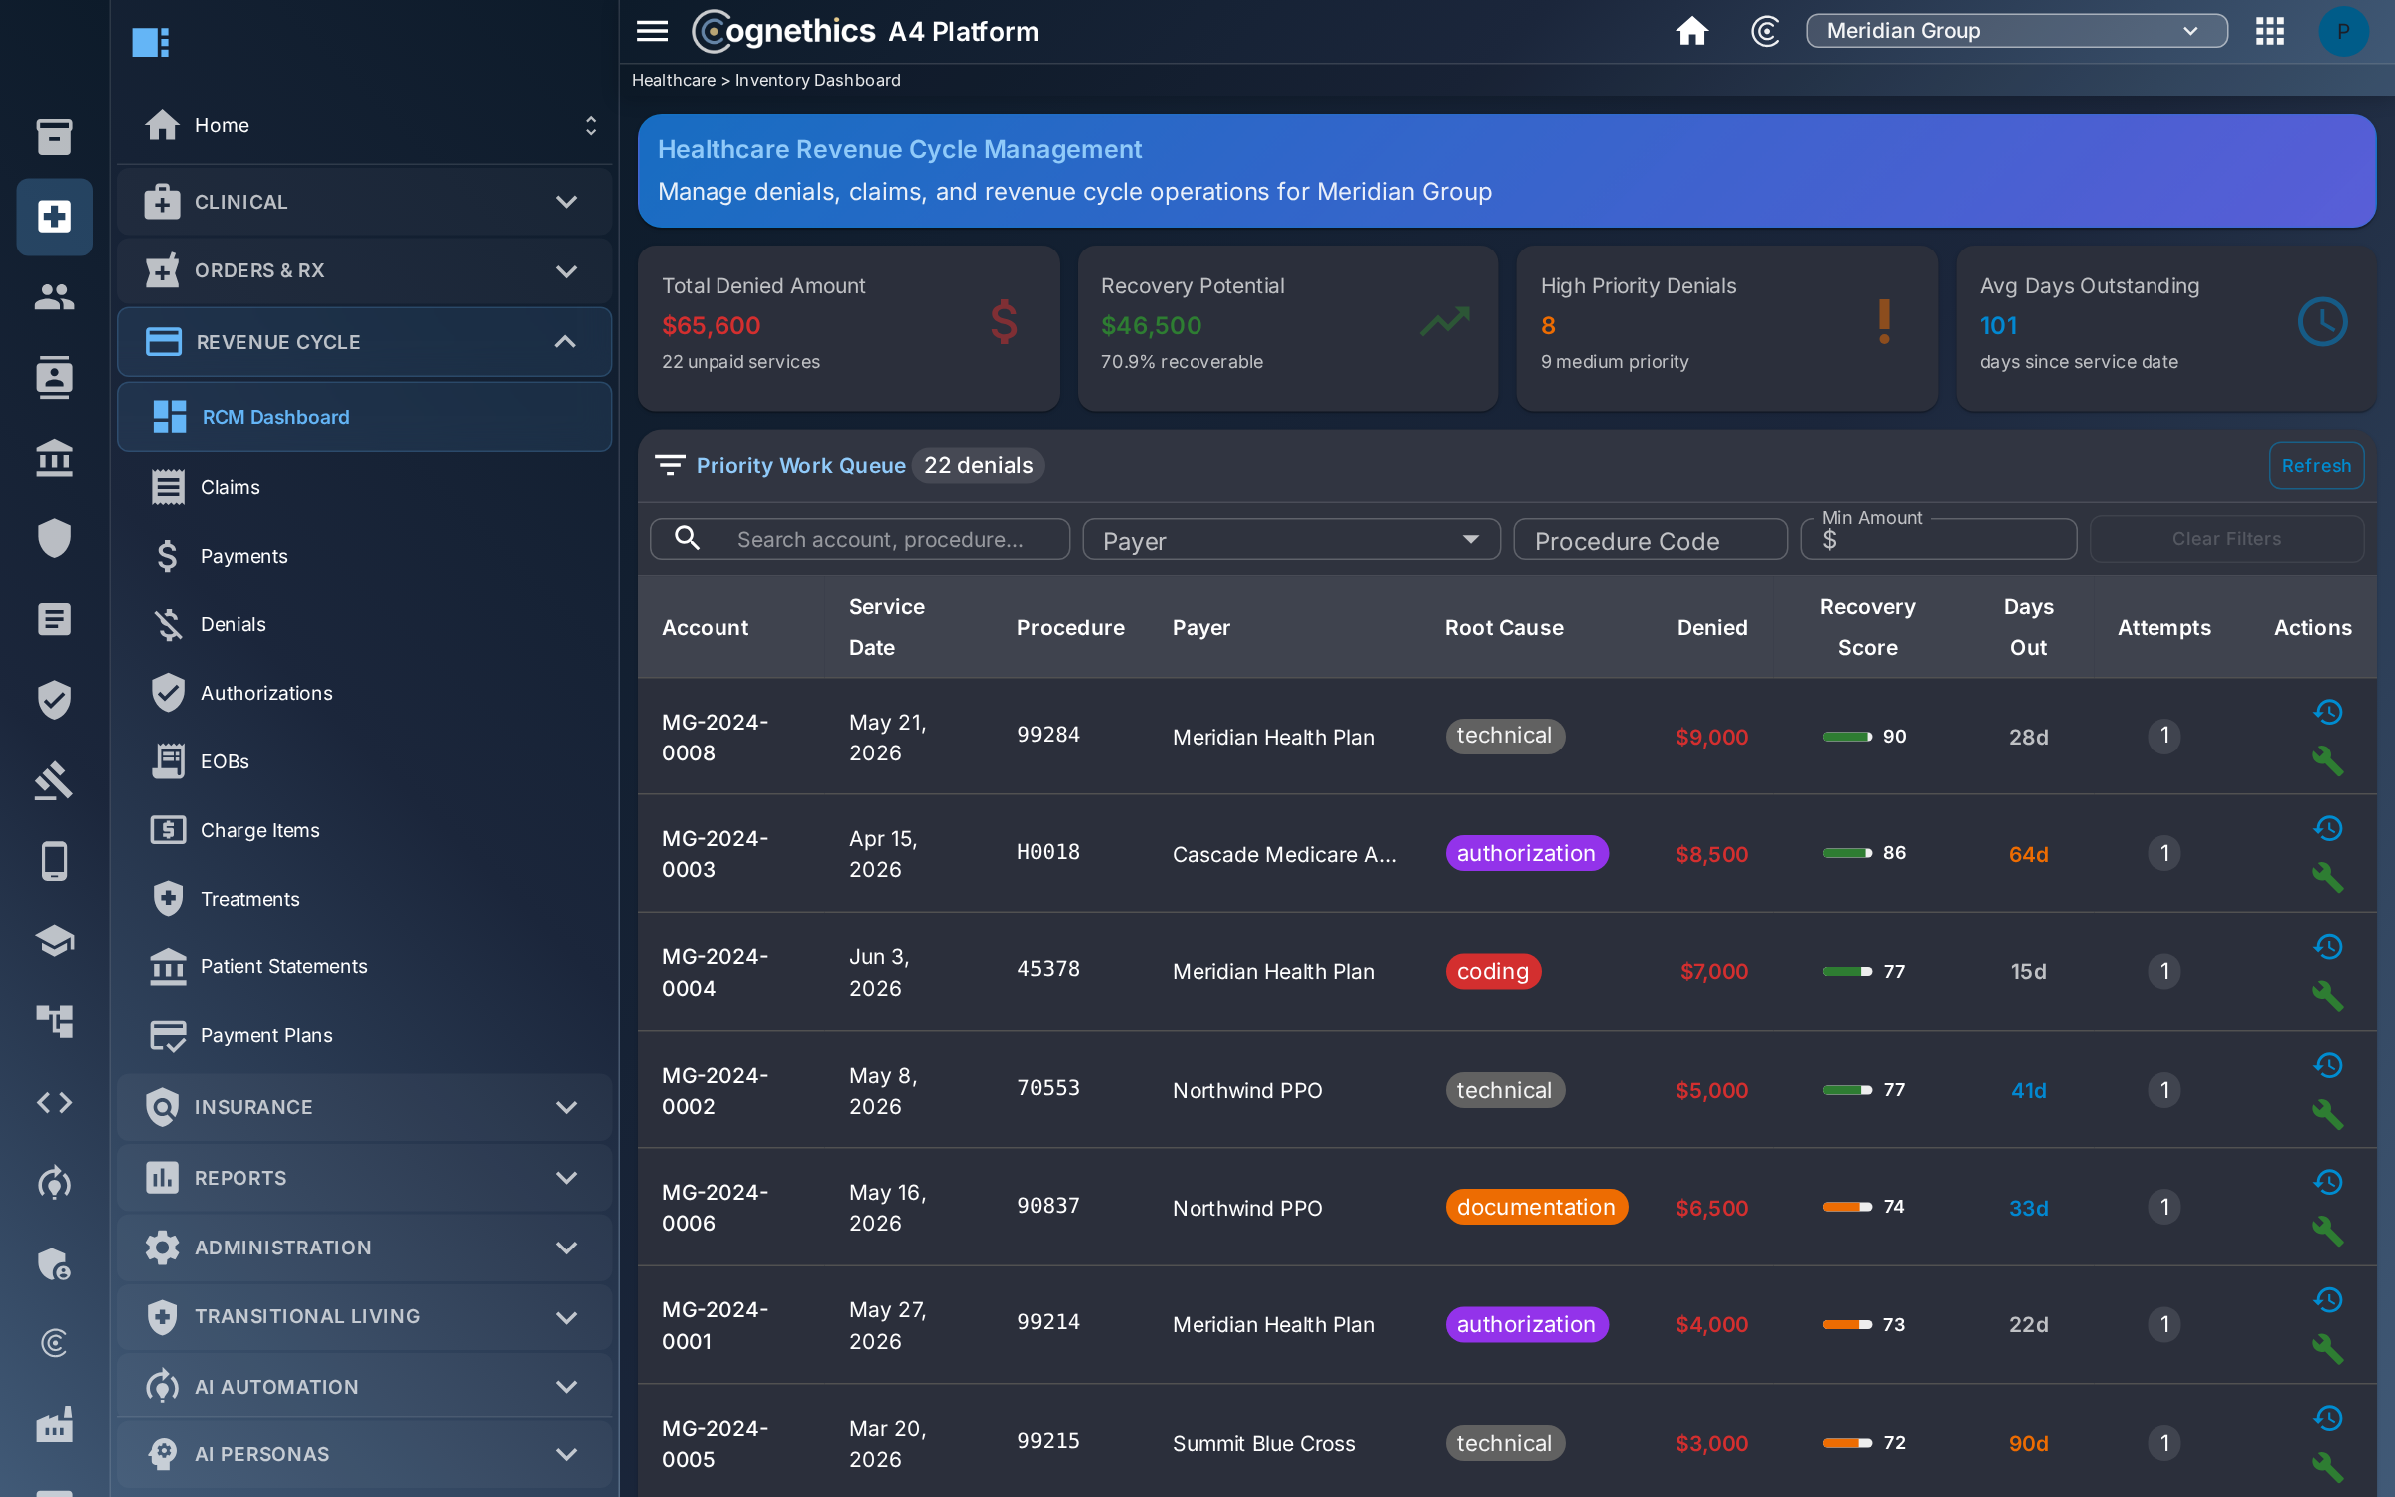Expand the CLINICAL section
This screenshot has width=2395, height=1497.
coord(364,202)
